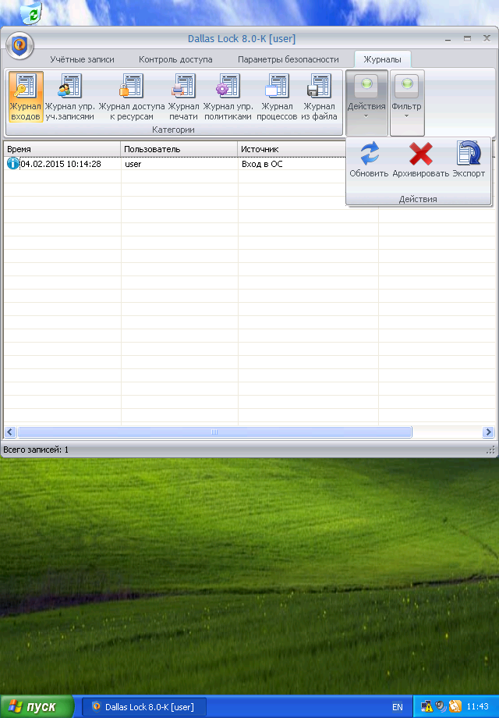Open Журнал упр. уч.записями

(69, 97)
